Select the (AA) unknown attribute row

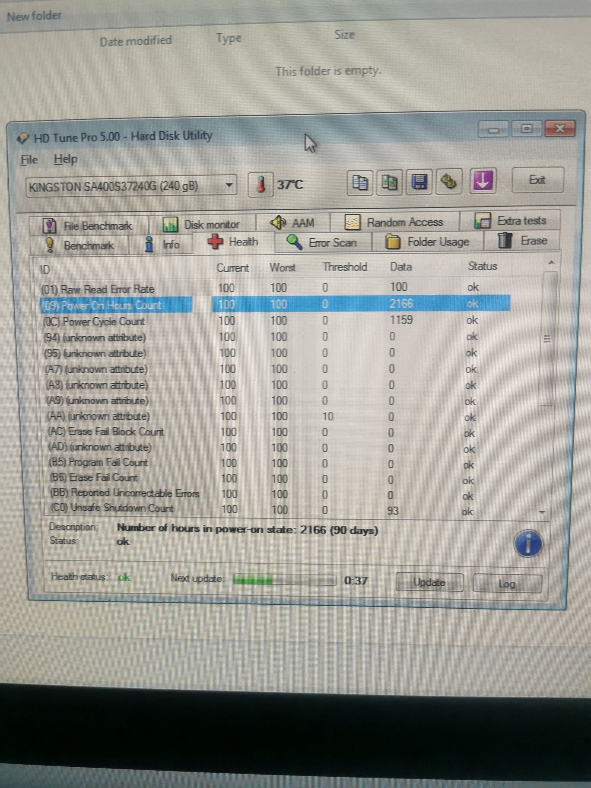click(x=276, y=416)
